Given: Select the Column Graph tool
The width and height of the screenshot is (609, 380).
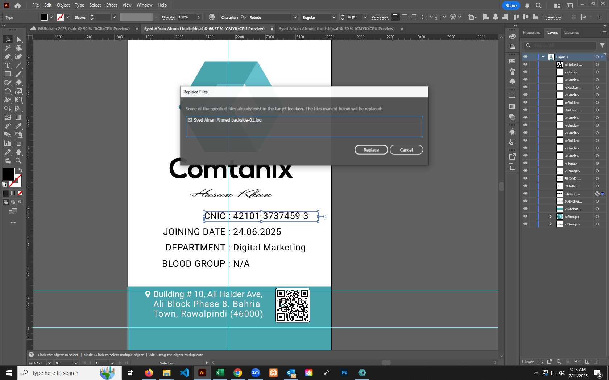Looking at the screenshot, I should pos(7,143).
